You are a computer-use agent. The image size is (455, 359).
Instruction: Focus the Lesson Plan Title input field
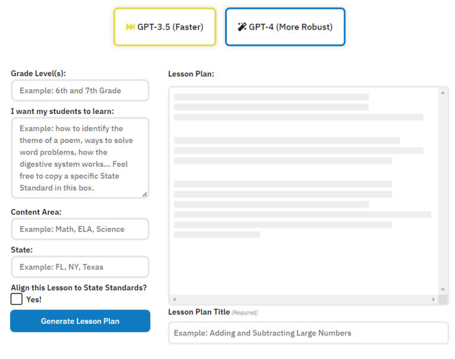coord(309,333)
